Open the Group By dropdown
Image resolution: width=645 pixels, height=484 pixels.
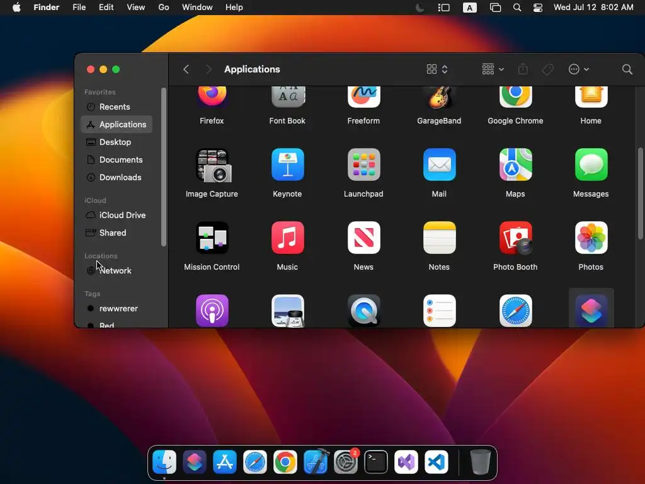493,69
